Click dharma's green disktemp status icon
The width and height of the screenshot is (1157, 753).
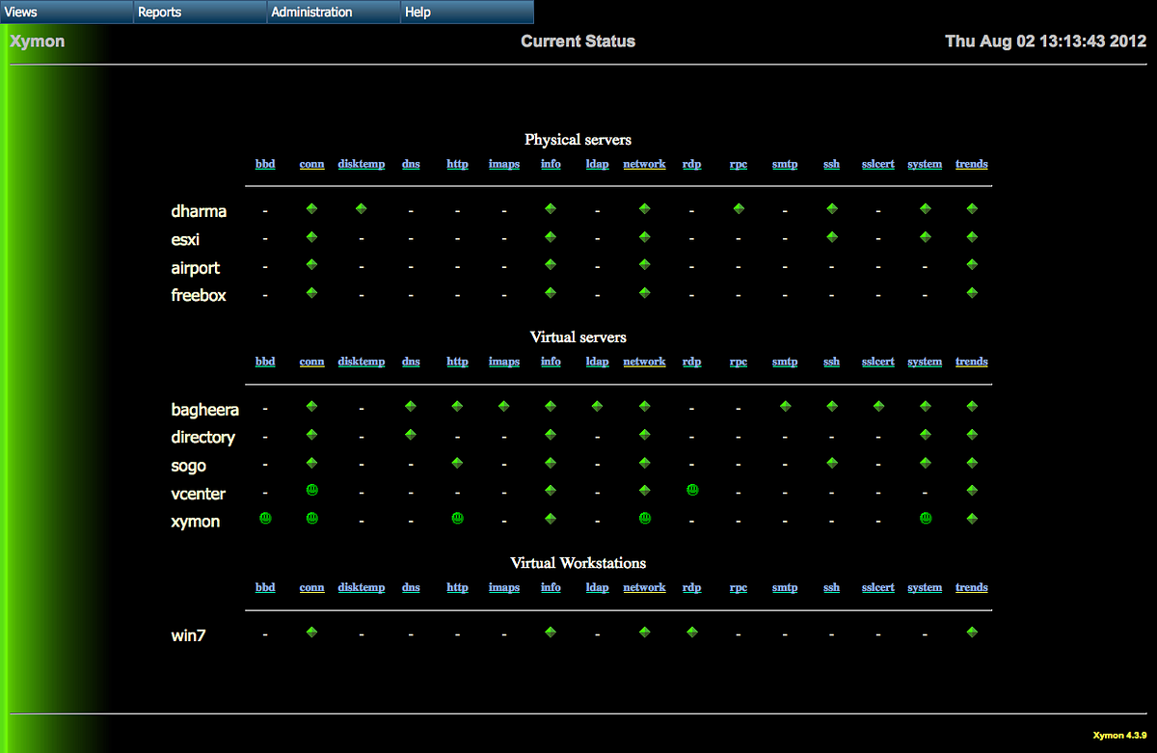[362, 208]
